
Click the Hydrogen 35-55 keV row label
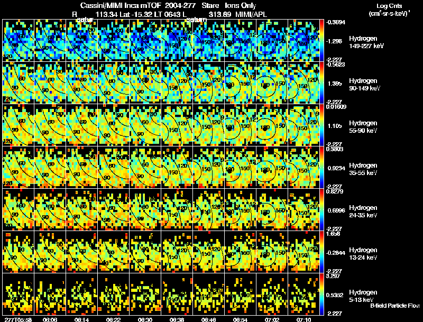coord(363,169)
